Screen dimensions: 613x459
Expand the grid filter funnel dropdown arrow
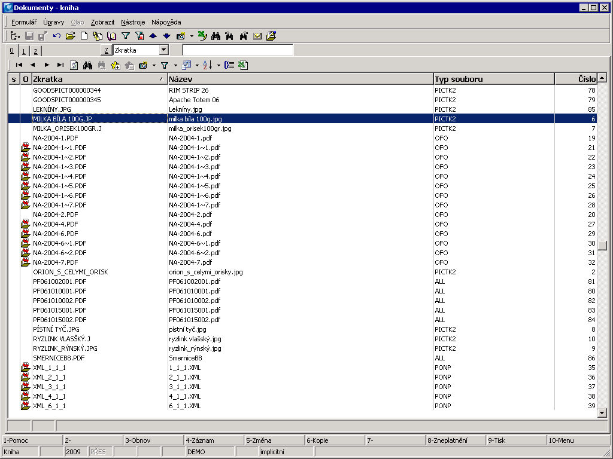(x=175, y=65)
